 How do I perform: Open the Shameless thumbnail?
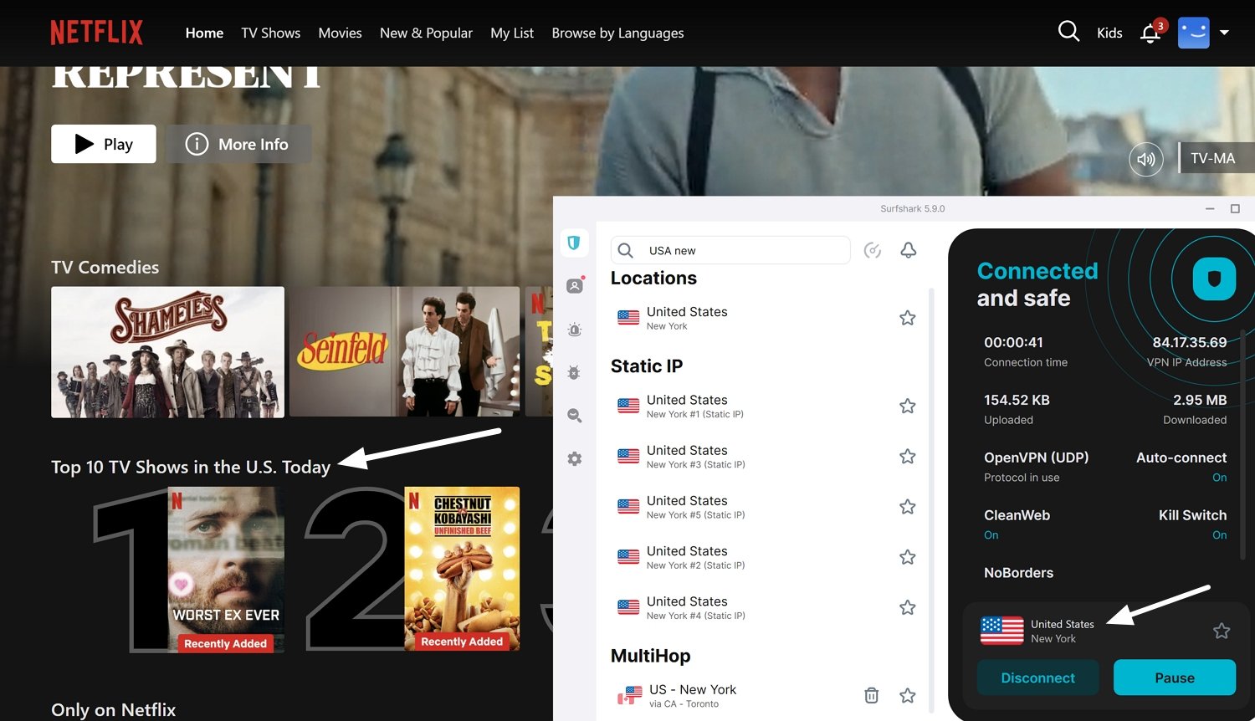click(x=167, y=352)
